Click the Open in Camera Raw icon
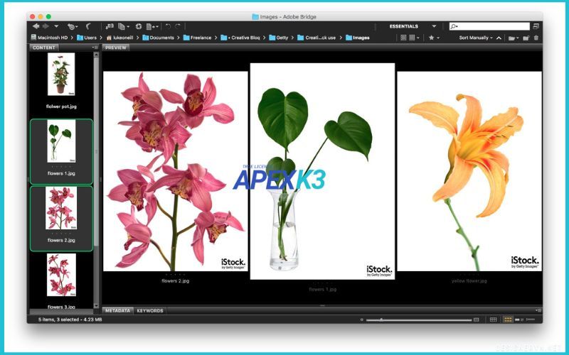Viewport: 569px width, 355px height. click(x=139, y=26)
